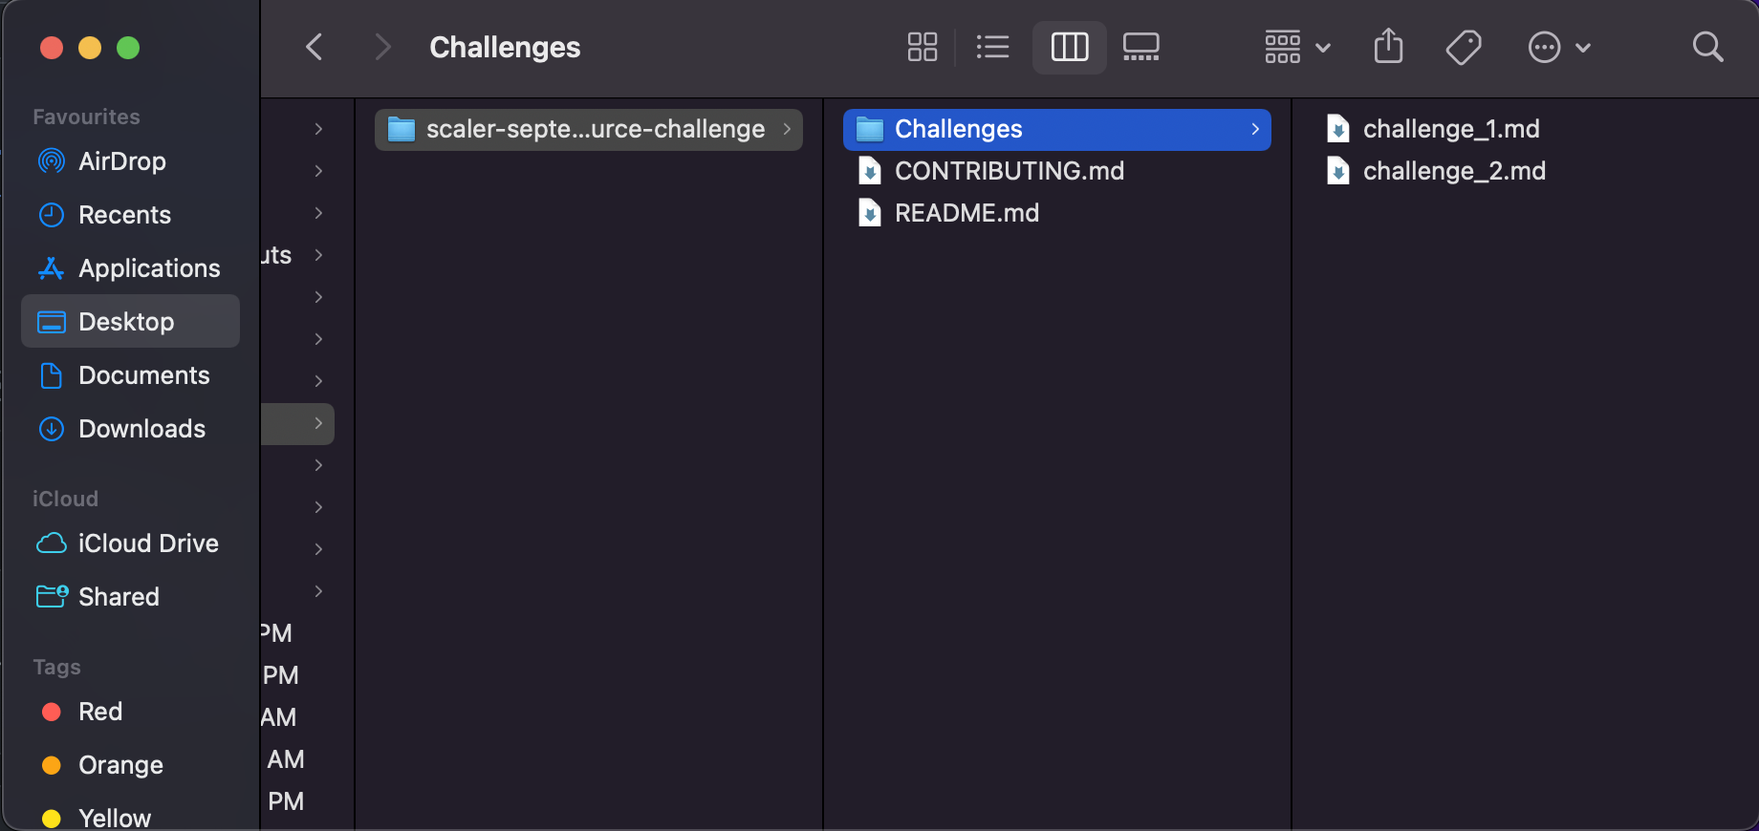Open Recents from the sidebar

pyautogui.click(x=125, y=215)
